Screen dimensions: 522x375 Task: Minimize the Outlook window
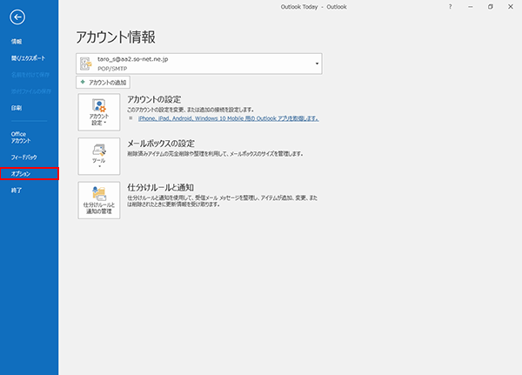(x=470, y=6)
